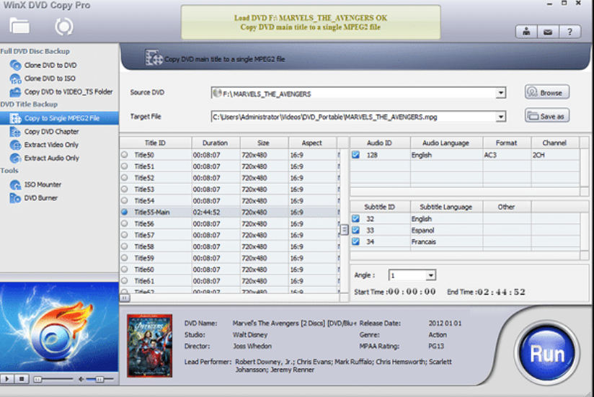Screen dimensions: 594x397
Task: Click the Clone DVD to DVD icon
Action: [x=16, y=65]
